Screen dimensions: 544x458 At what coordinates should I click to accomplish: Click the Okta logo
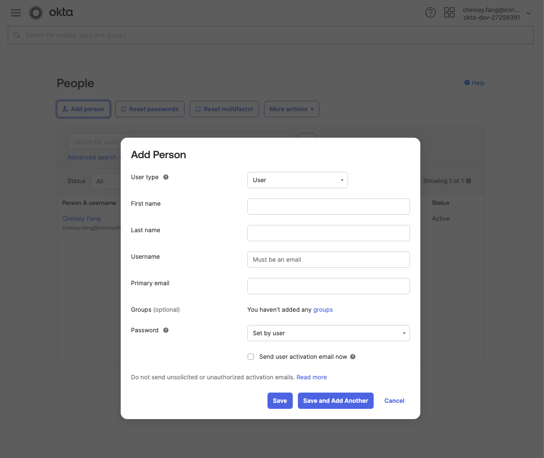click(51, 13)
